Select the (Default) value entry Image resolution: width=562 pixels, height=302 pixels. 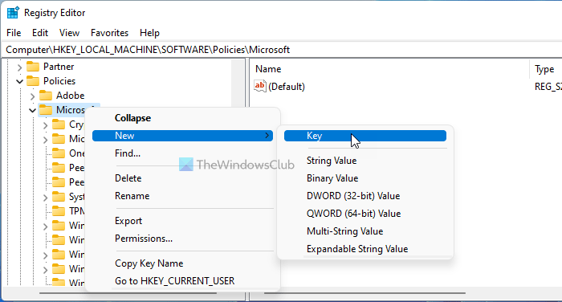coord(287,87)
